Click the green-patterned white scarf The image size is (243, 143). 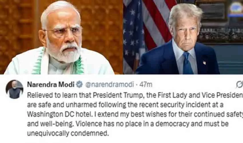59,62
